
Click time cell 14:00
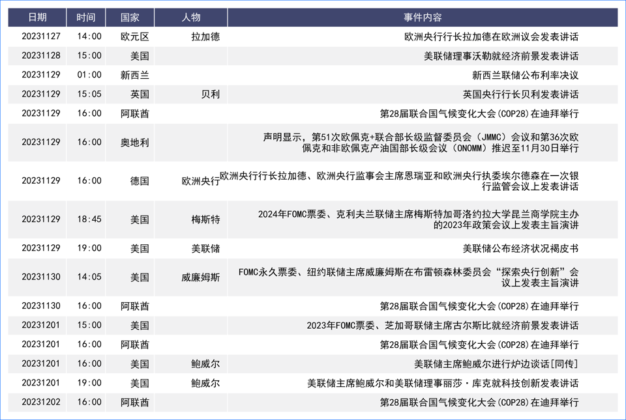(x=89, y=36)
